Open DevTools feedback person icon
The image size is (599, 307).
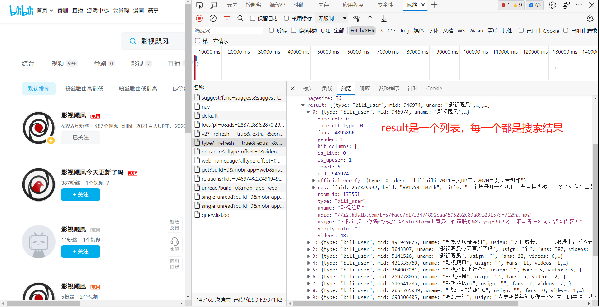[566, 5]
